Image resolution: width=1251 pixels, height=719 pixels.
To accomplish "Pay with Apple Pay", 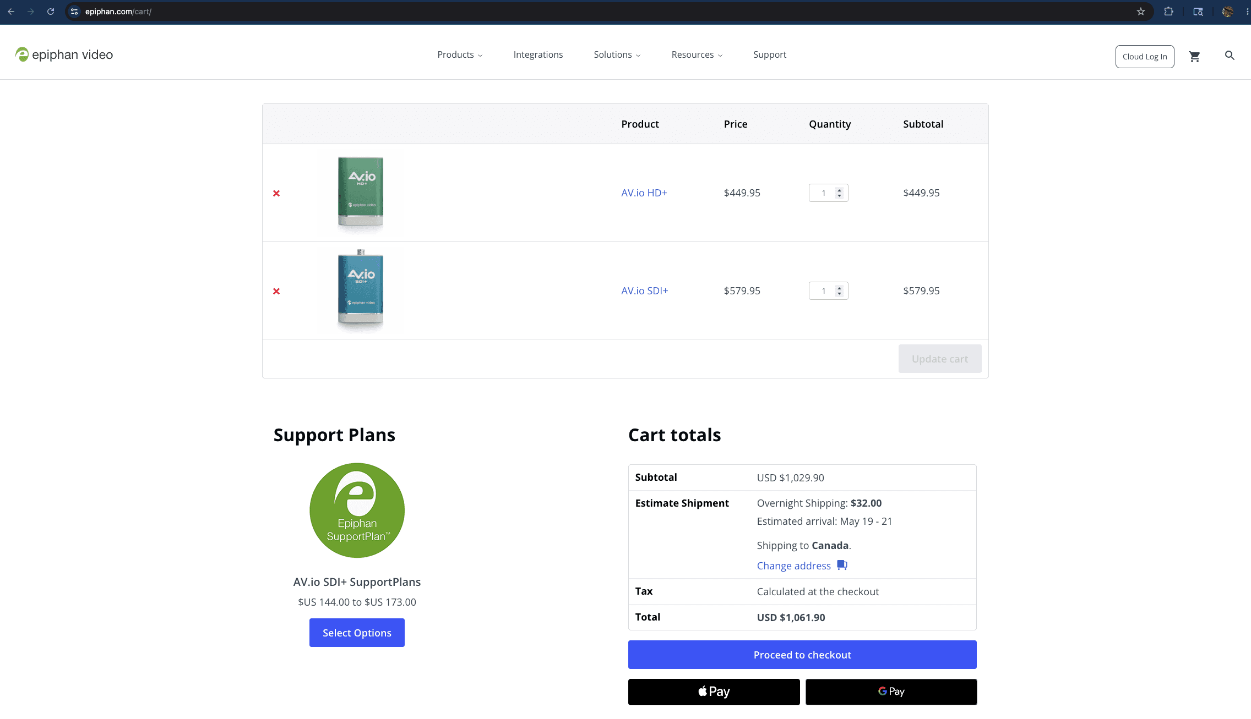I will point(714,691).
